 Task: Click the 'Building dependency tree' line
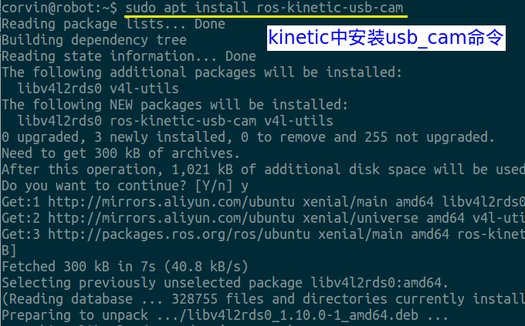coord(94,40)
